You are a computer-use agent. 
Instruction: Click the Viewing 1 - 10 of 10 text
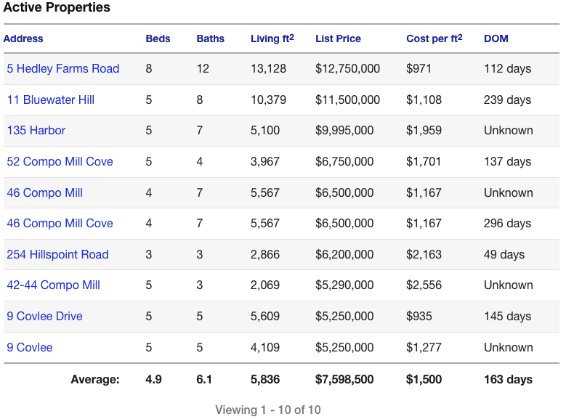[x=267, y=410]
